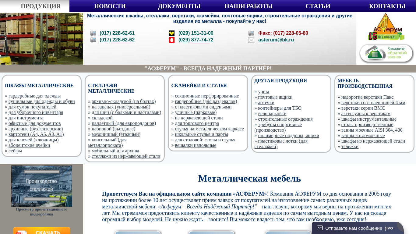The image size is (416, 234).
Task: Click the telephone icon beside (017) 228-62-62
Action: 93,40
